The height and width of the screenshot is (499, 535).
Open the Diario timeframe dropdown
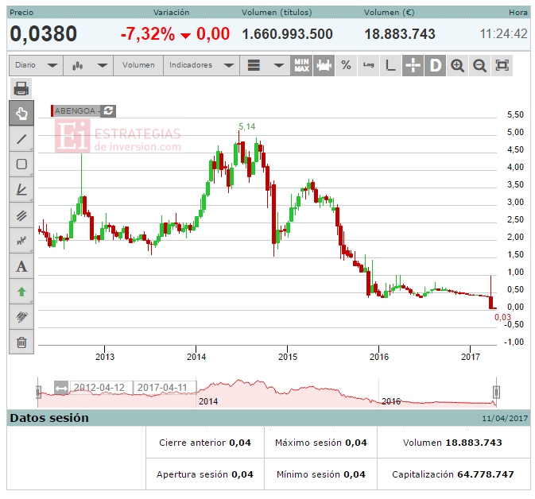[36, 65]
